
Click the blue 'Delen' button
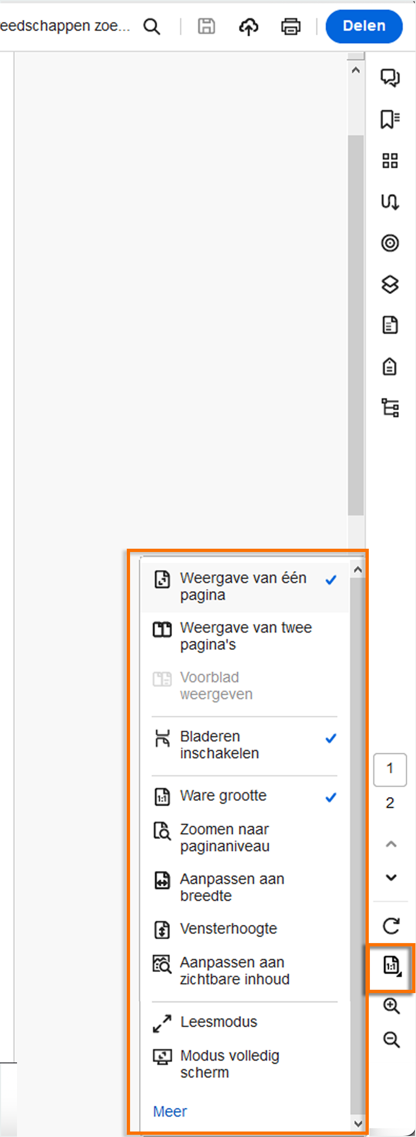pos(364,26)
